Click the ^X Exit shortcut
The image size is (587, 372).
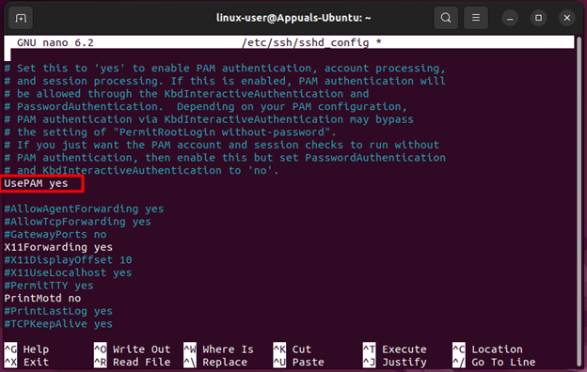pos(26,362)
